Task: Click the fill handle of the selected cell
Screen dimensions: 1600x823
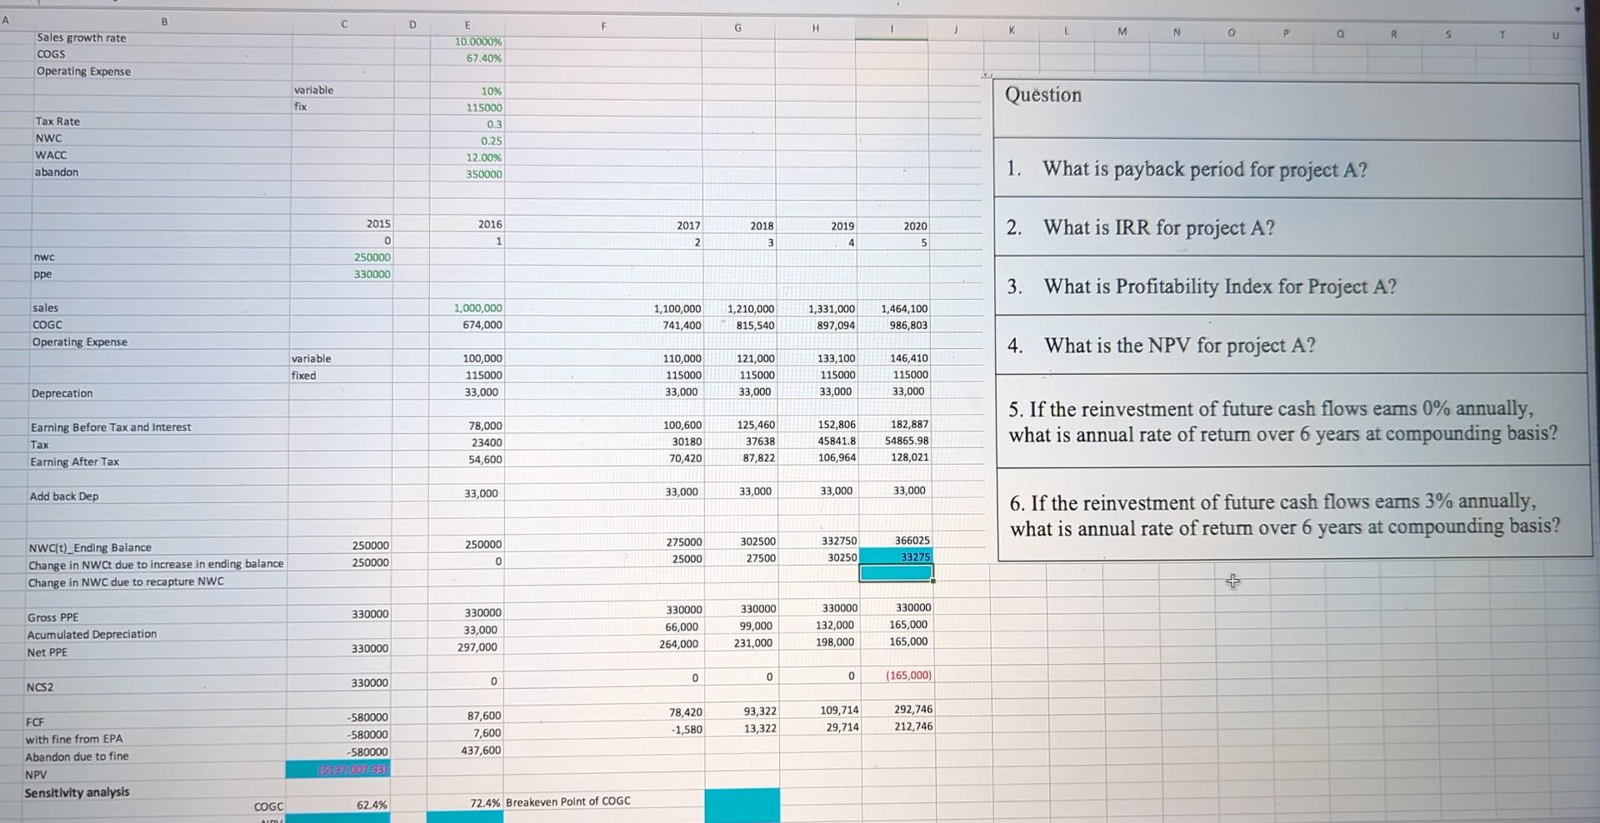Action: [933, 581]
